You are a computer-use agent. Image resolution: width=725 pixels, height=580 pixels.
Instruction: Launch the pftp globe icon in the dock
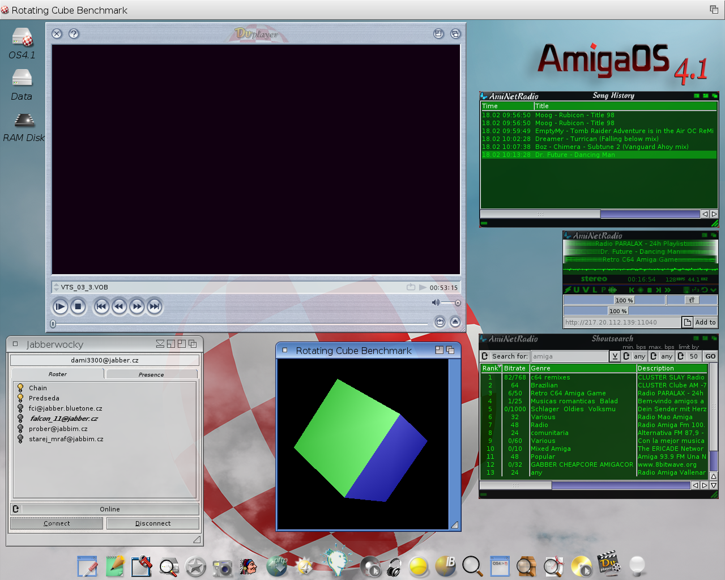(277, 566)
